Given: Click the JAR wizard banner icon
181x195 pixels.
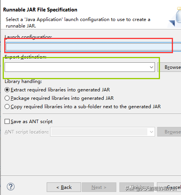Looking at the screenshot, I should [175, 17].
